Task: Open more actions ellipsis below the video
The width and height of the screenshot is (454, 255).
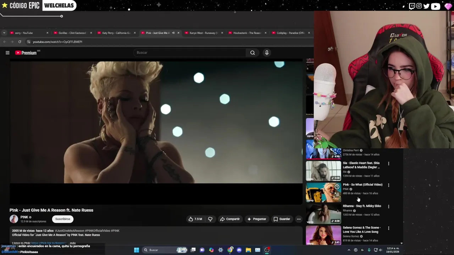Action: [299, 219]
